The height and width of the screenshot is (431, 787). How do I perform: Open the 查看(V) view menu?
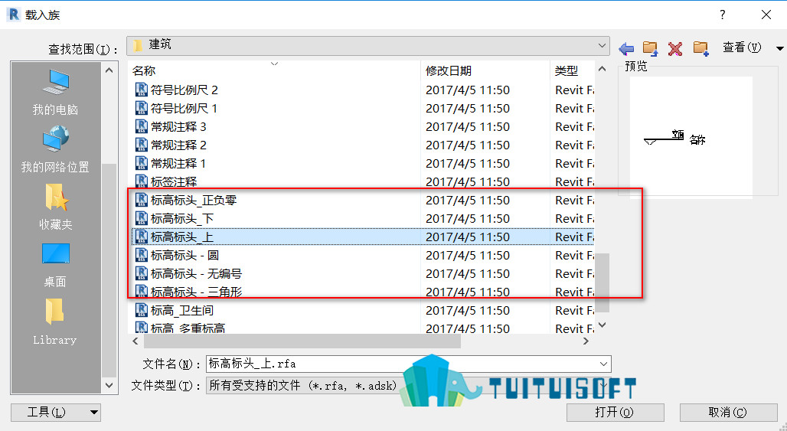coord(742,47)
